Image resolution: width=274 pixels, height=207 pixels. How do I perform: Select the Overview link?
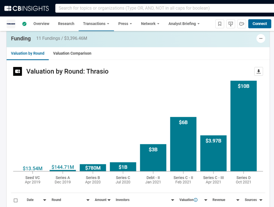pyautogui.click(x=41, y=24)
